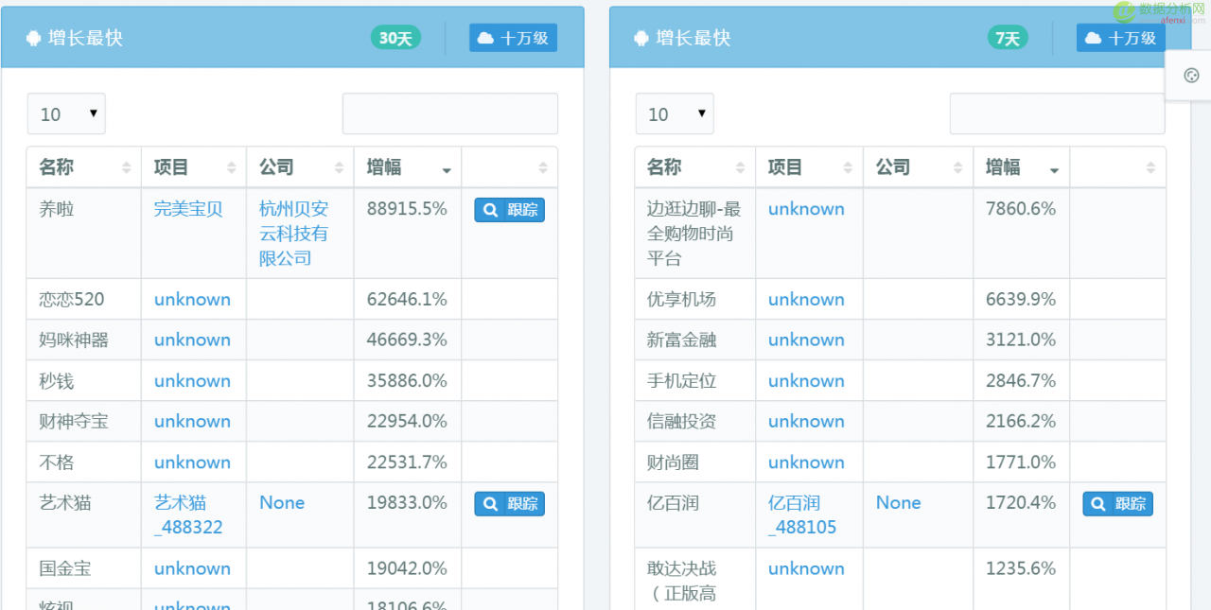The width and height of the screenshot is (1211, 610).
Task: Sort last unlabeled column in 30天 table
Action: click(510, 167)
